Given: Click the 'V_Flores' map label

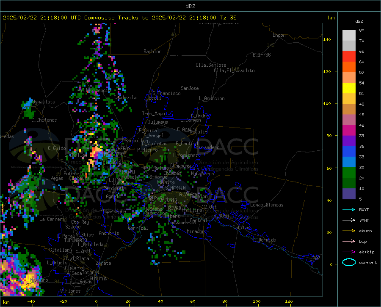Looking at the screenshot, I should pyautogui.click(x=70, y=291).
